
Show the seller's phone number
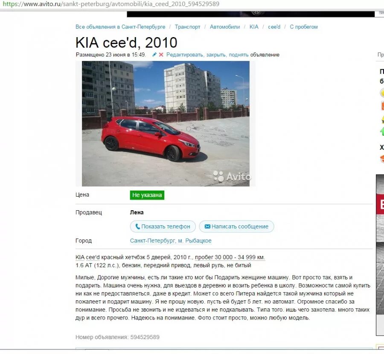[x=163, y=226]
